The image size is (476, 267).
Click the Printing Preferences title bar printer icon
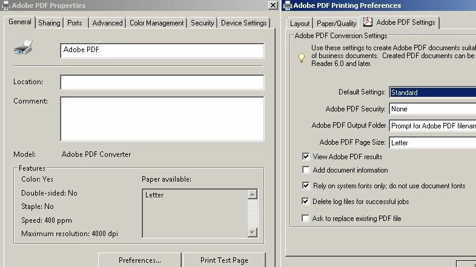[288, 5]
